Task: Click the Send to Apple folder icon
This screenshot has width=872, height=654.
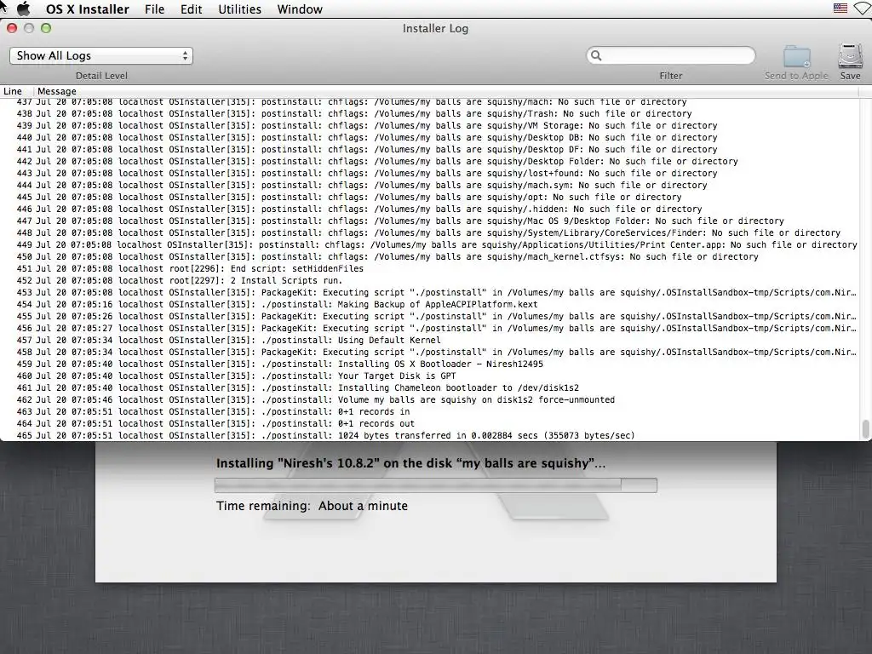Action: coord(796,57)
